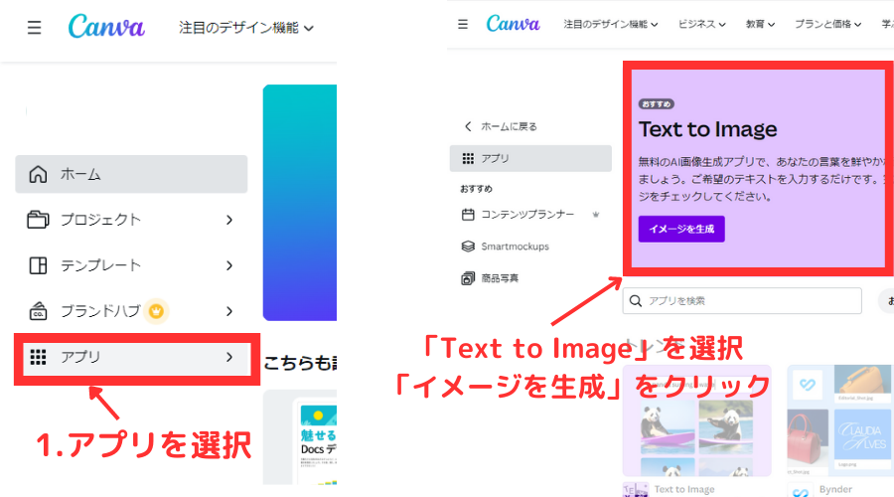Click the calendar icon for コンテンツプランナー
The height and width of the screenshot is (497, 894).
coord(468,215)
